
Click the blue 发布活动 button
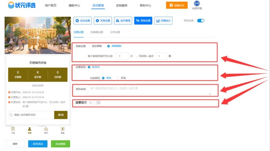tap(38, 144)
